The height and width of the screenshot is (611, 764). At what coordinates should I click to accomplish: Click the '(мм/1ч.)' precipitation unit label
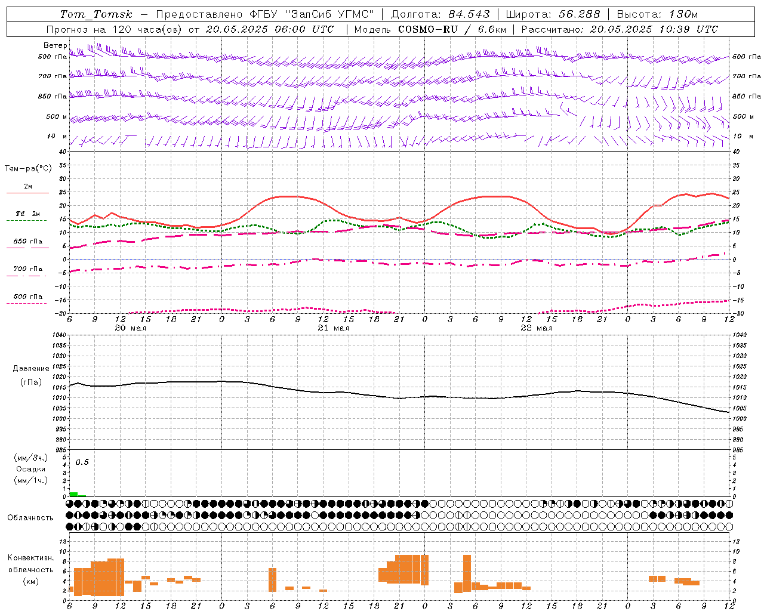pos(31,480)
